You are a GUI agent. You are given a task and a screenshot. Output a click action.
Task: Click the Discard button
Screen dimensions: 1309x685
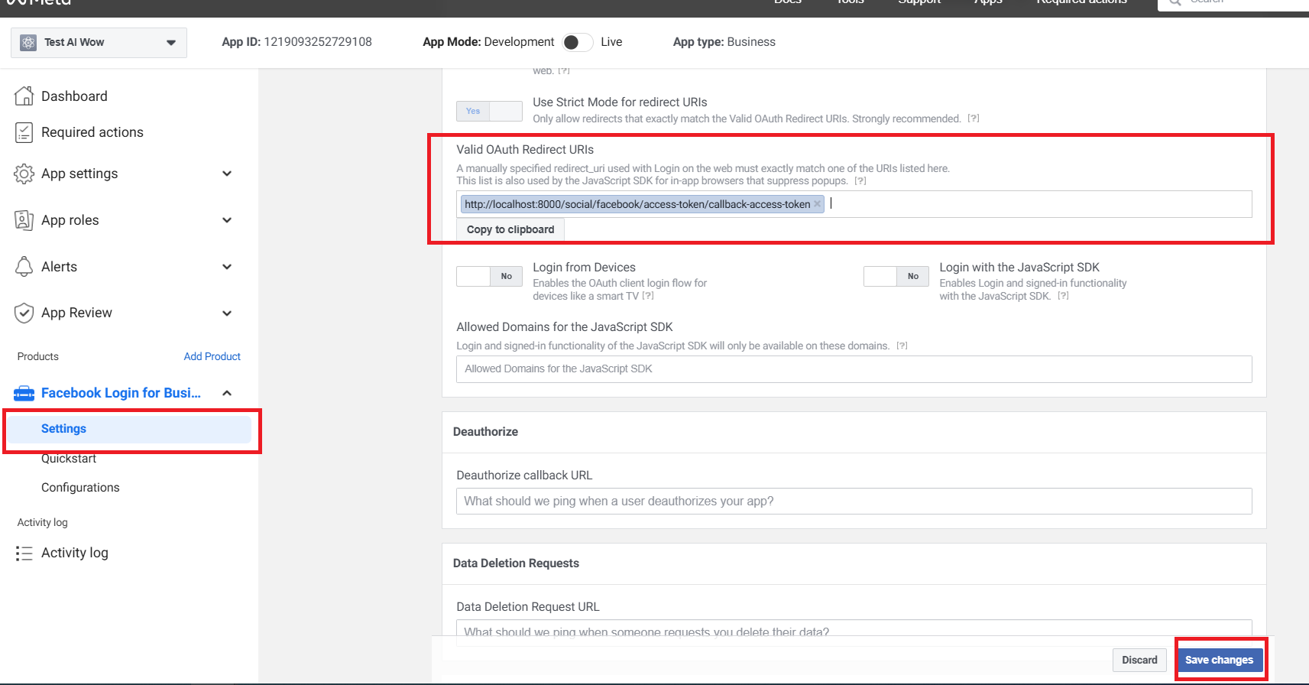point(1139,660)
